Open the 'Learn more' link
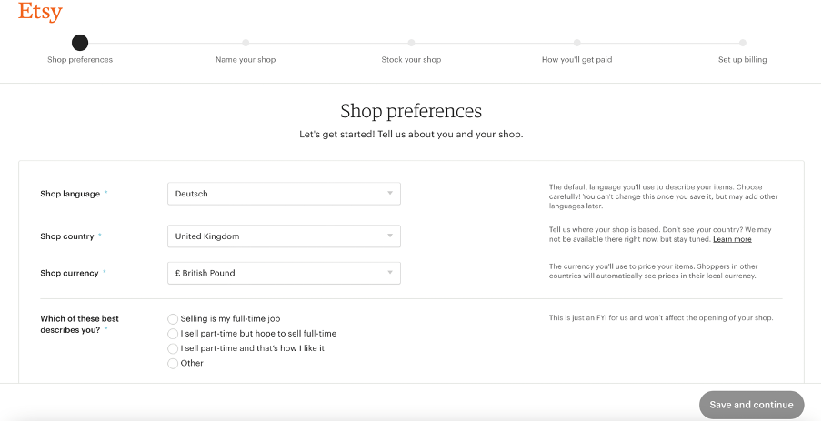The height and width of the screenshot is (422, 822). click(x=732, y=239)
